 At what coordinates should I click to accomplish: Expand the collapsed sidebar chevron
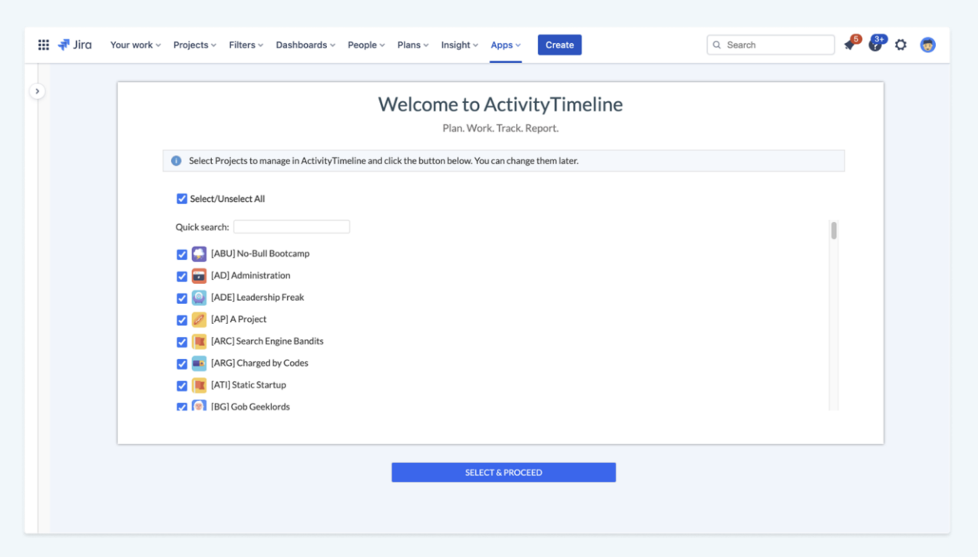coord(37,91)
